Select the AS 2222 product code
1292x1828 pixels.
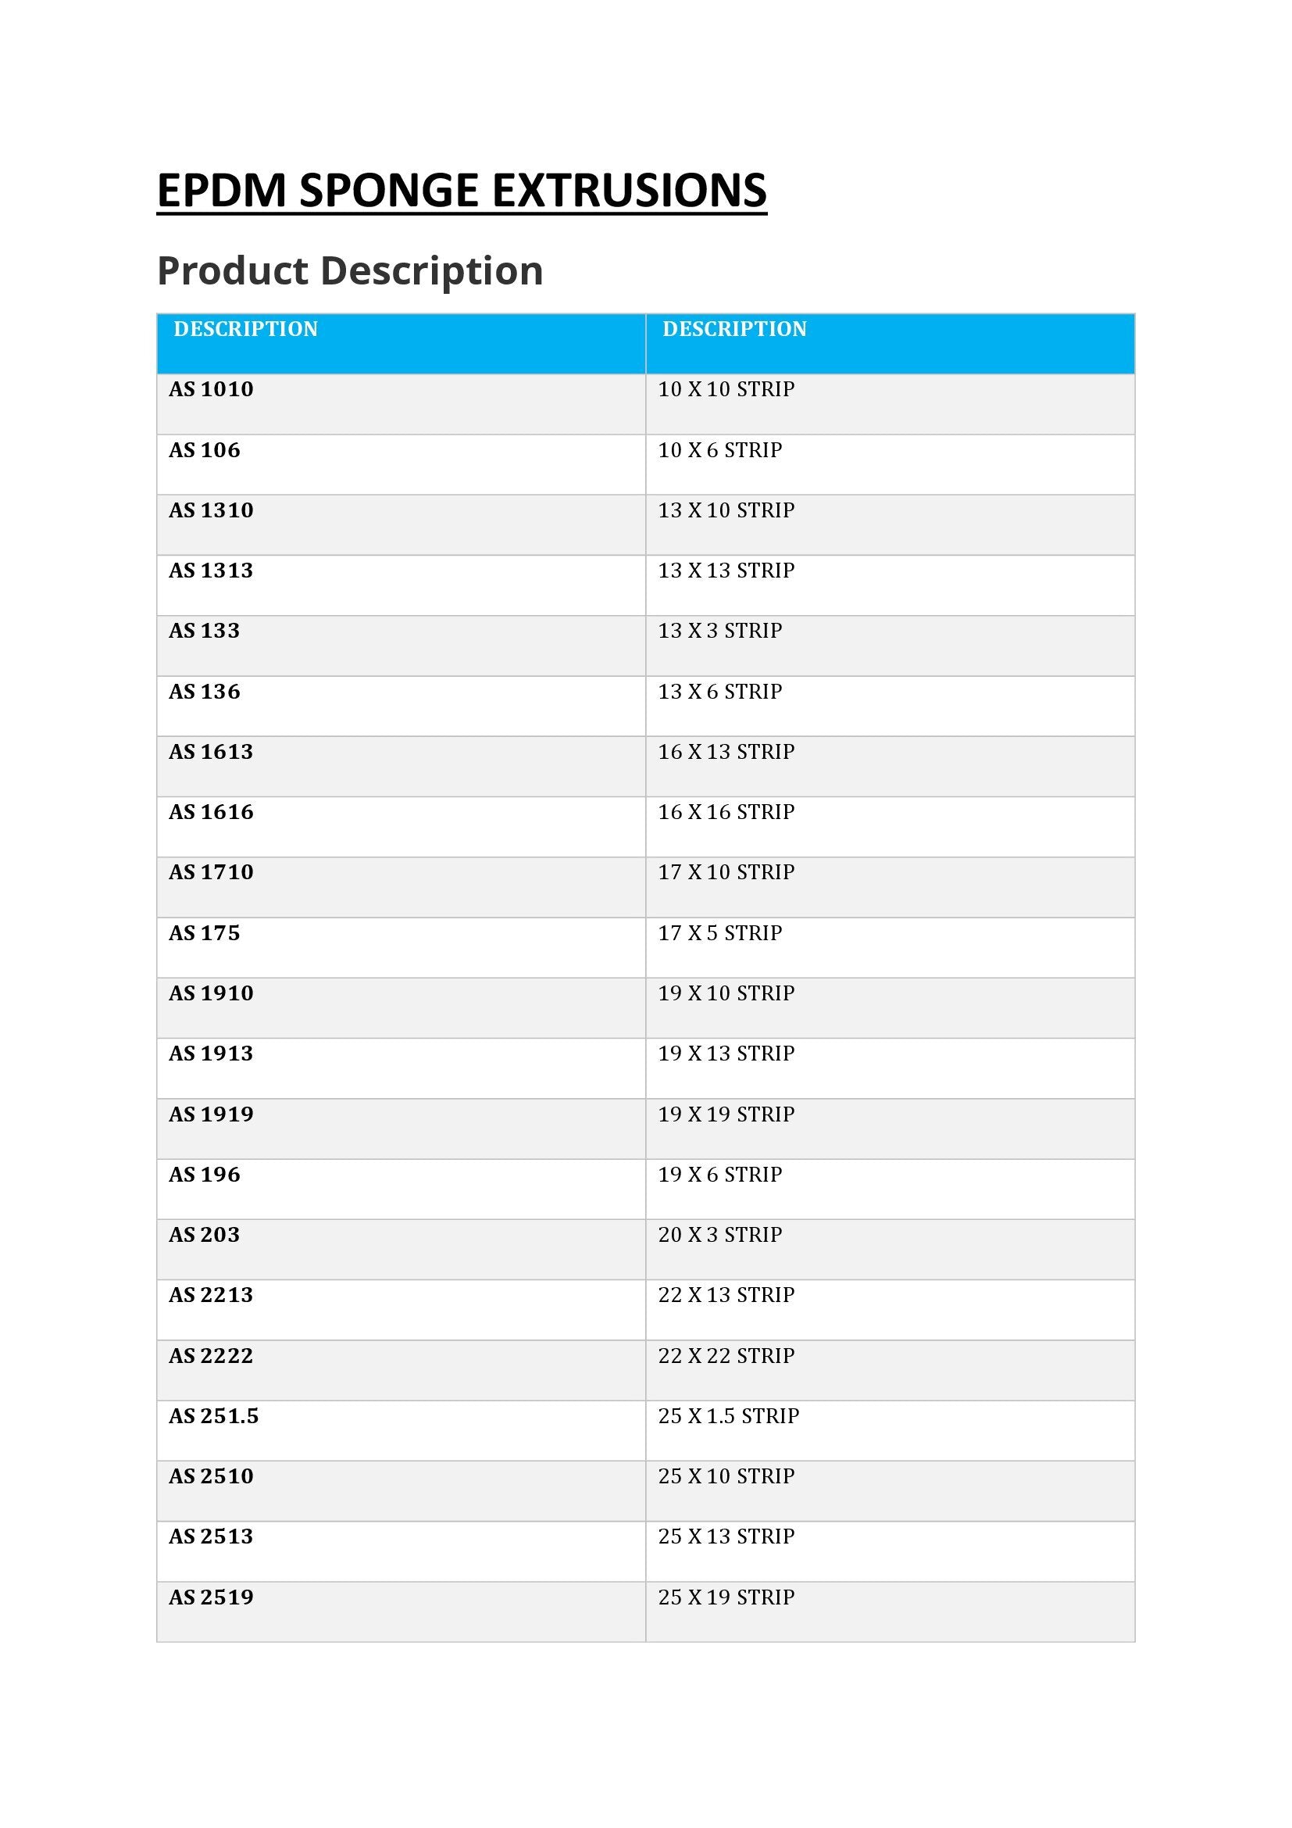click(x=211, y=1356)
